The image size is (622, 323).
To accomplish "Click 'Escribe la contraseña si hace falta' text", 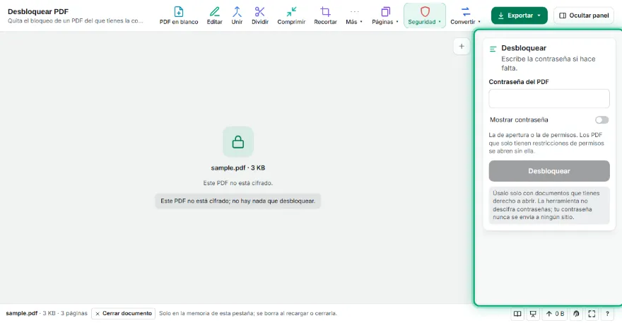I will (548, 64).
